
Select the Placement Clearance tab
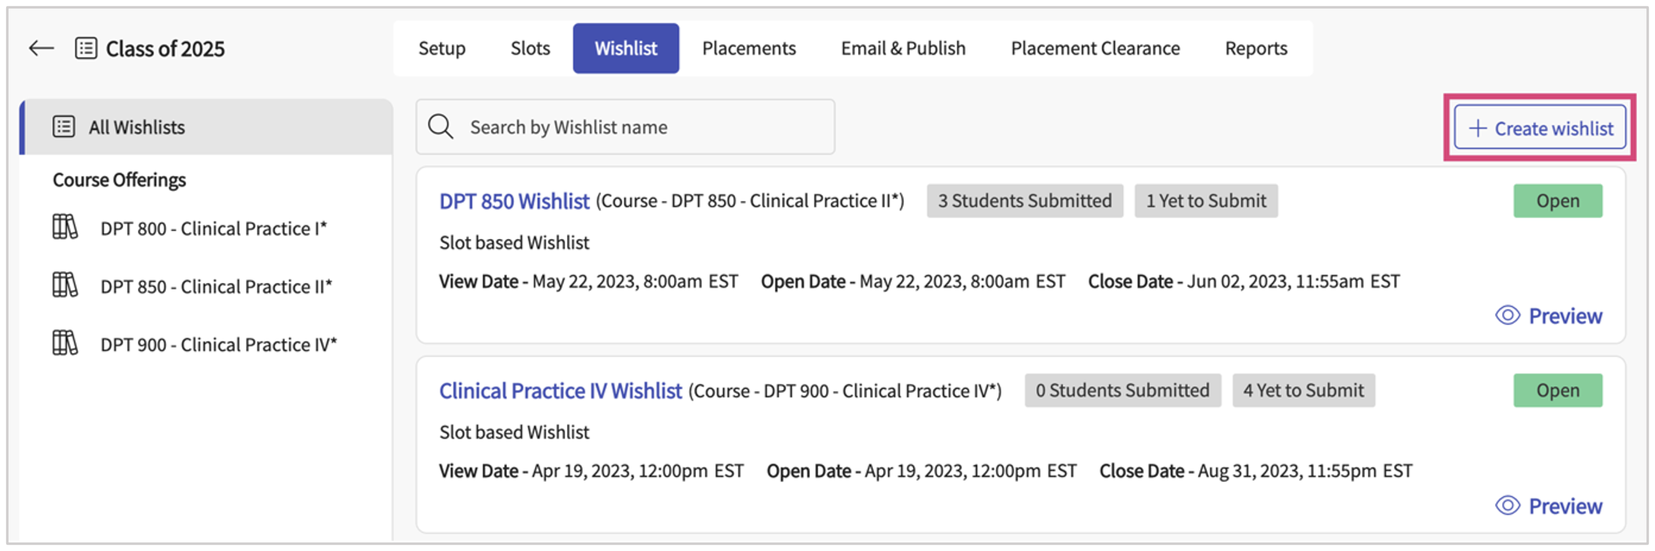[x=1095, y=48]
